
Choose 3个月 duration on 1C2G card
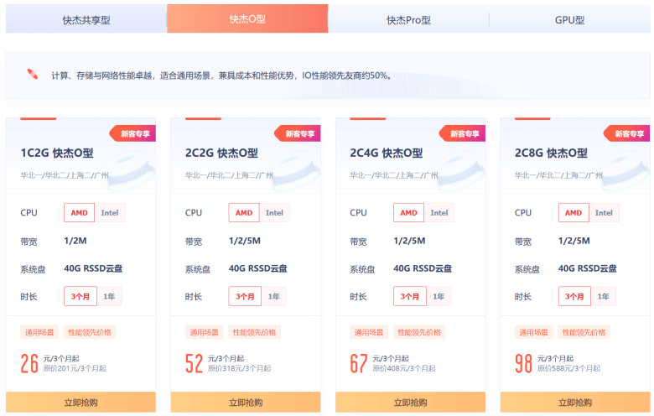80,296
